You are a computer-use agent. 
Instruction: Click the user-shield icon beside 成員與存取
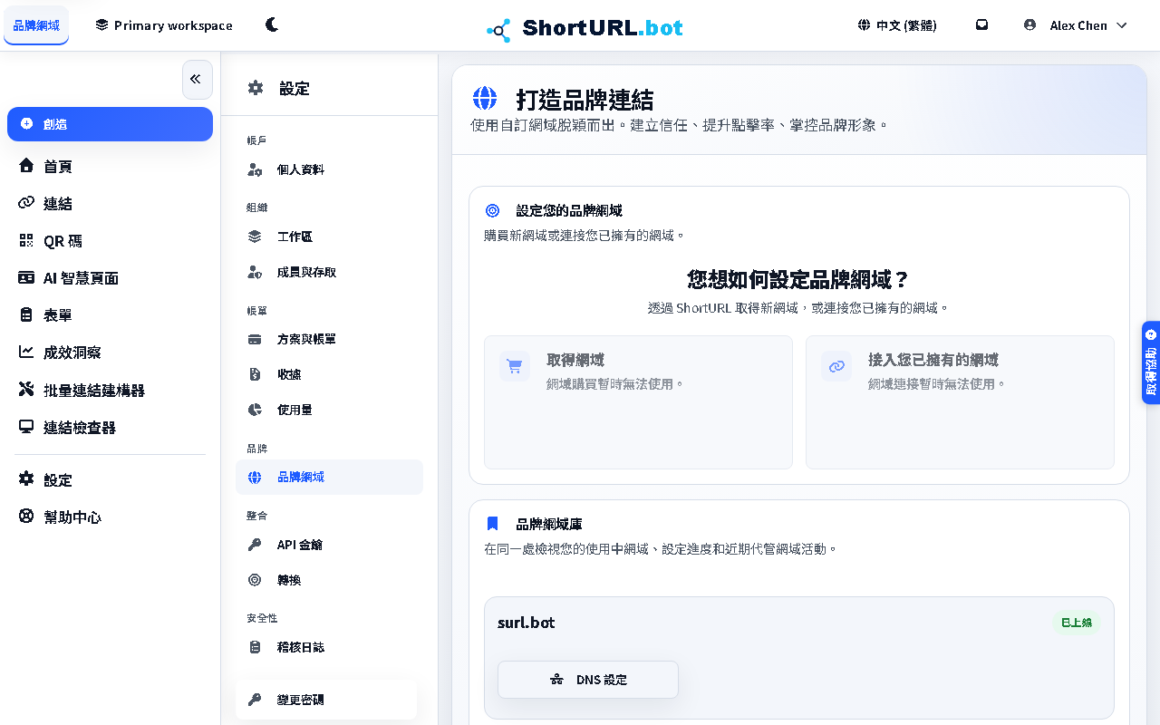[256, 272]
